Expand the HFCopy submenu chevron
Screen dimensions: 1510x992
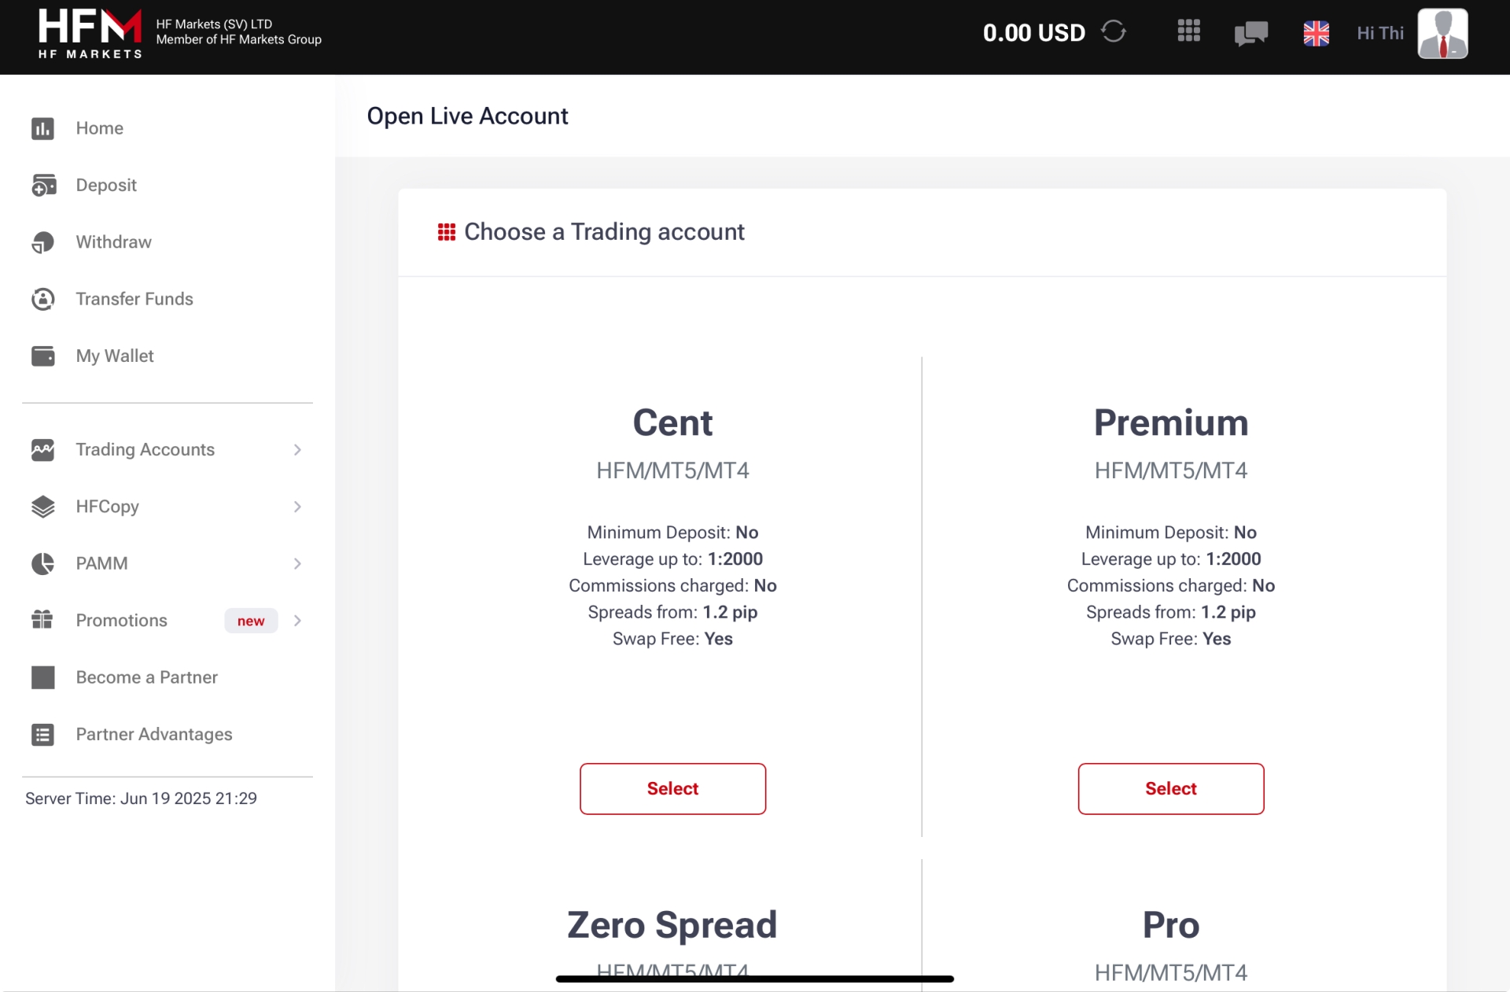click(297, 507)
